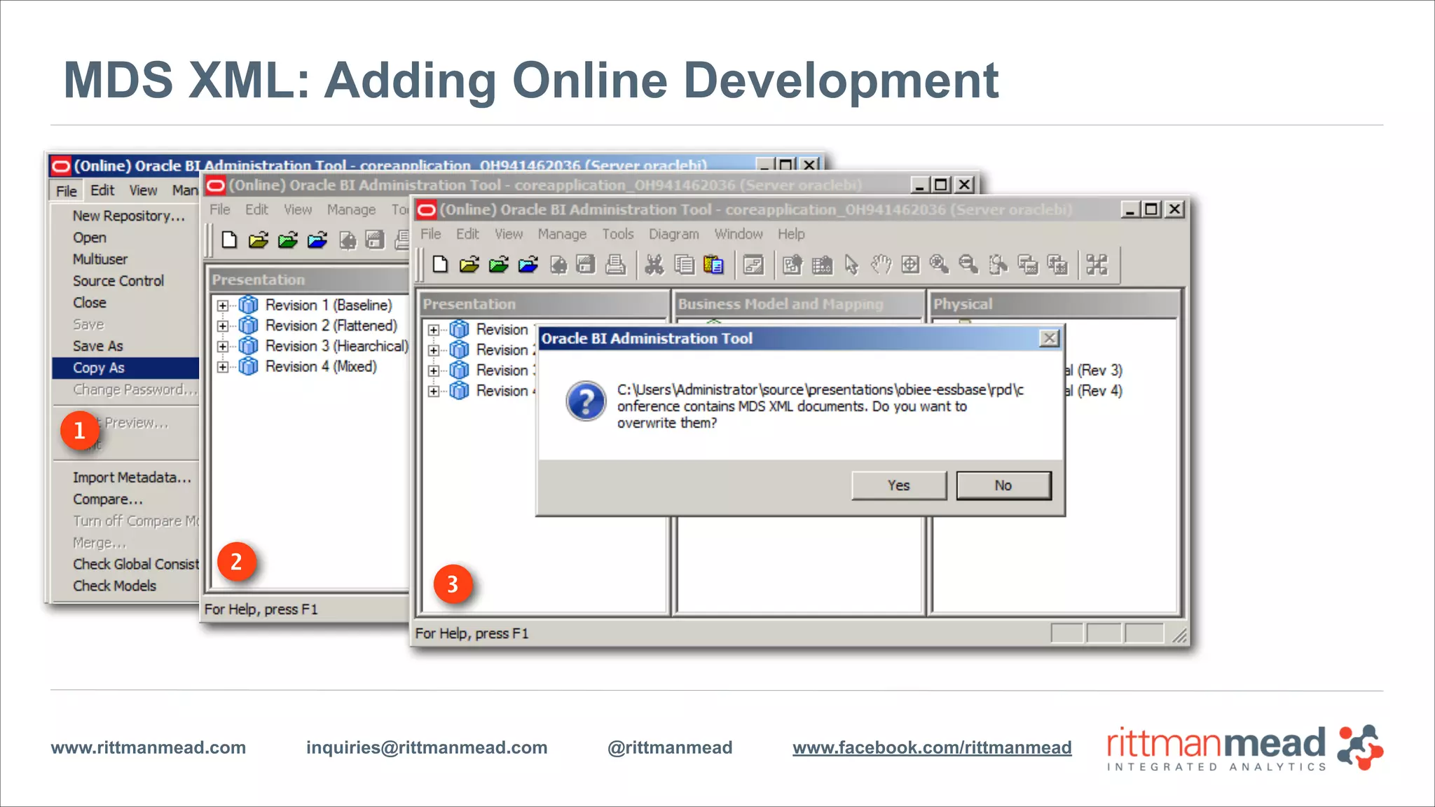The width and height of the screenshot is (1435, 807).
Task: Open the Diagram menu
Action: click(673, 234)
